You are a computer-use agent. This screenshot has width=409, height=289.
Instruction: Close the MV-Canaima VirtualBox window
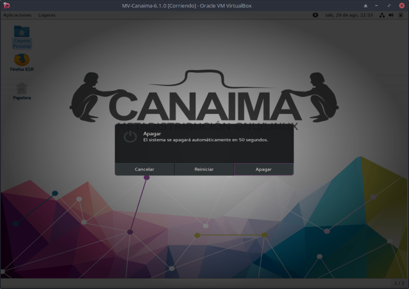401,6
